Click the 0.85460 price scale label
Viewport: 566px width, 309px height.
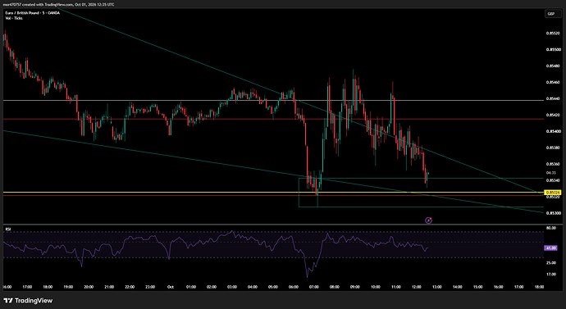click(552, 82)
